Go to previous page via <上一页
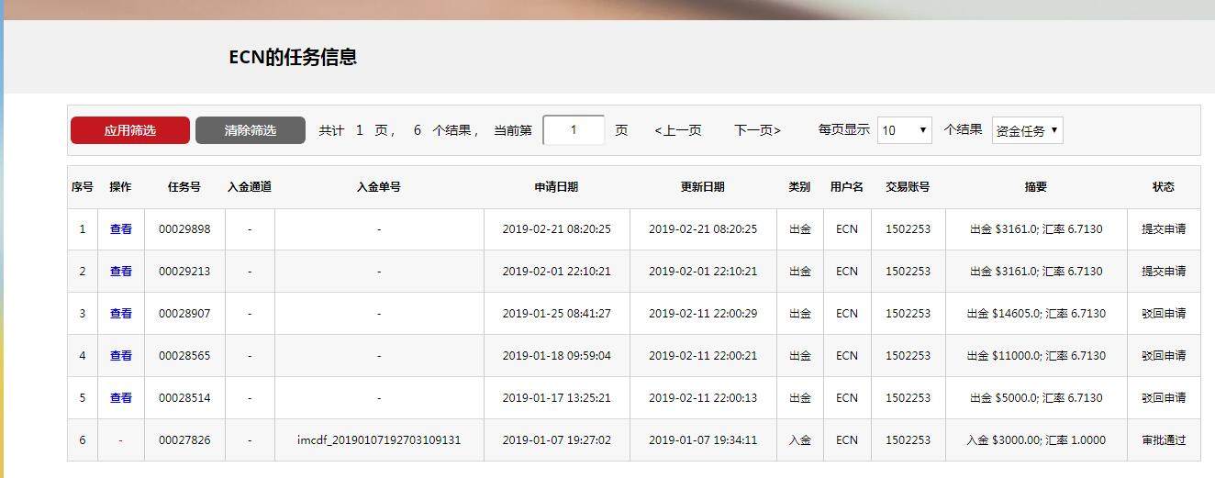1215x478 pixels. click(x=677, y=130)
